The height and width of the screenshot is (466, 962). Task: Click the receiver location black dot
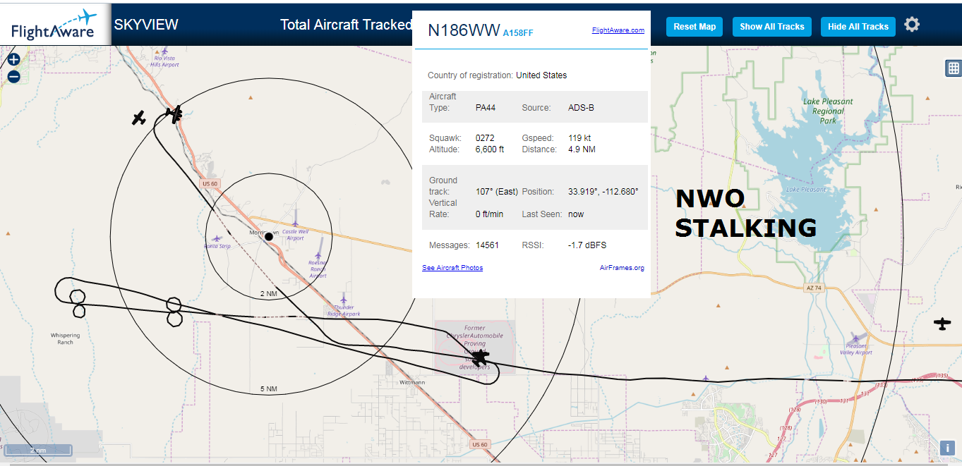point(269,236)
